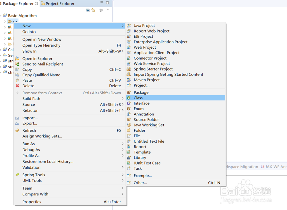Click the Web Service Project icon

(129, 64)
